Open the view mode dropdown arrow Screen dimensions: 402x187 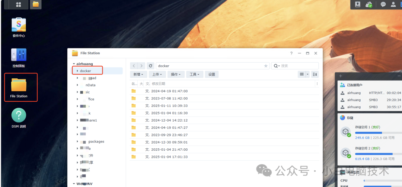click(308, 74)
